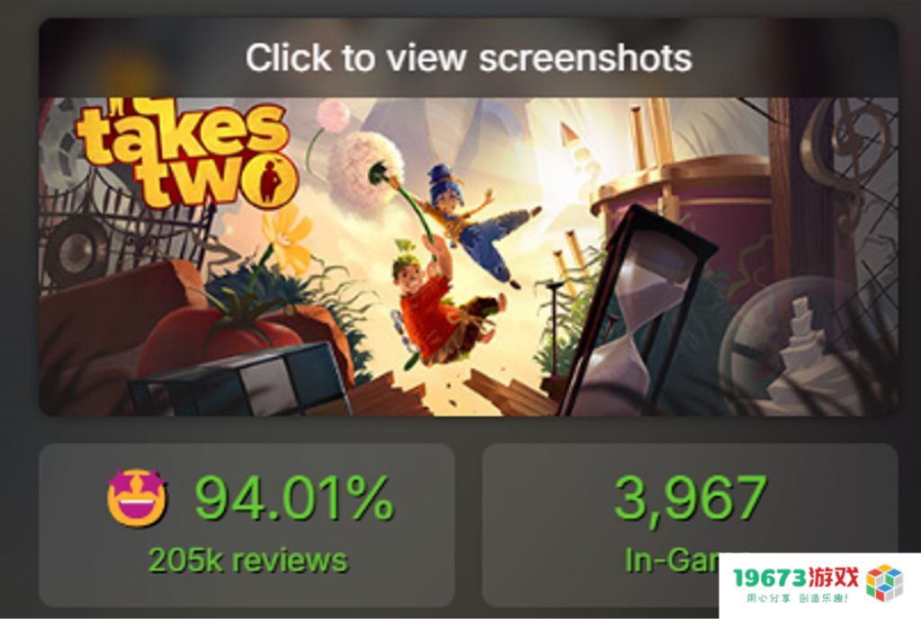This screenshot has height=619, width=921.
Task: Click the 19673游戏 watermark text
Action: tap(795, 578)
